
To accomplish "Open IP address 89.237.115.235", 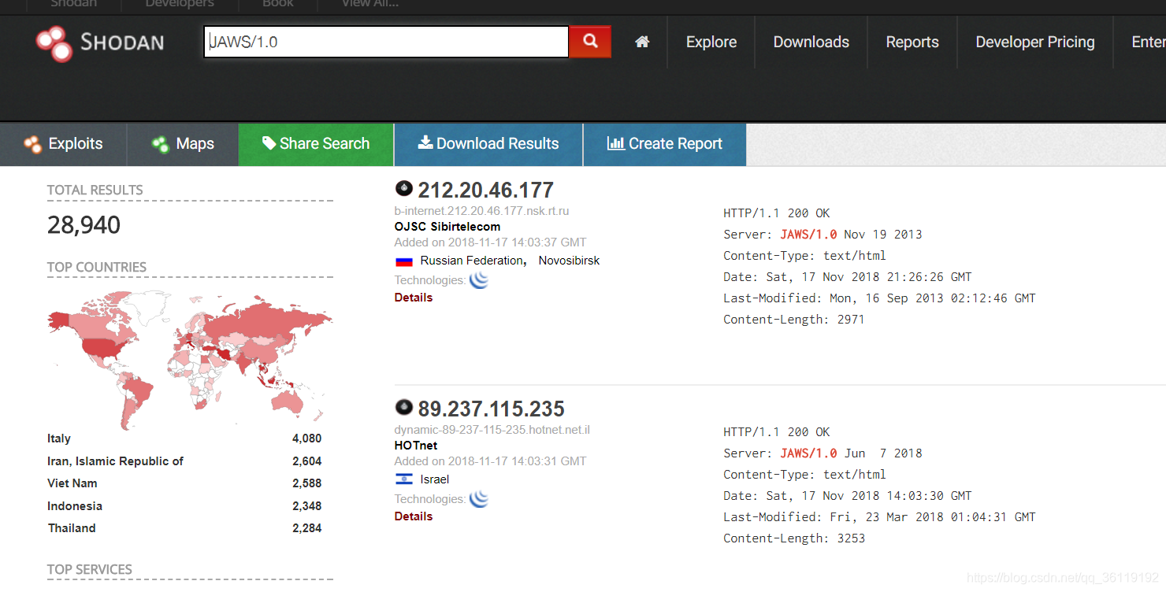I will coord(491,409).
